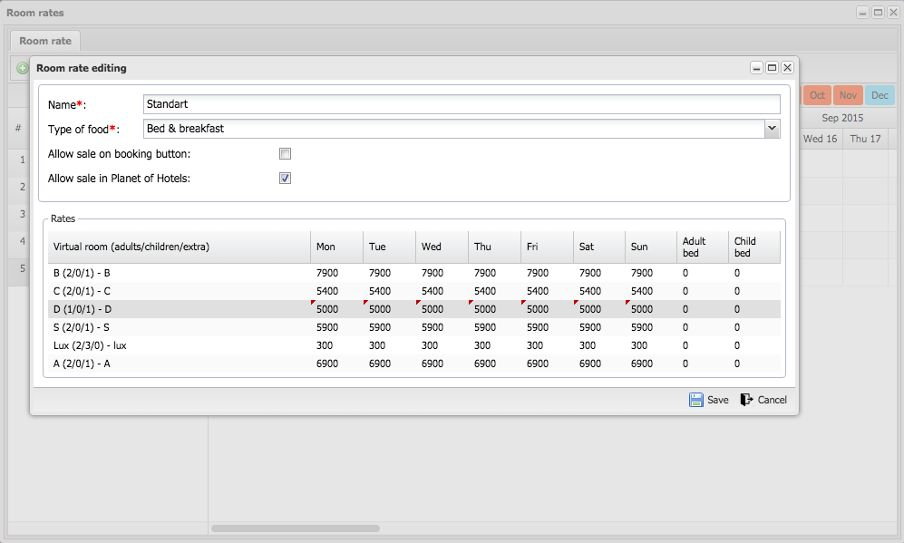This screenshot has height=543, width=904.
Task: Maximize the Room rate editing dialog
Action: coord(772,68)
